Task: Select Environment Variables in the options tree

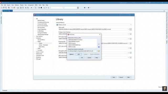Action: pos(43,26)
